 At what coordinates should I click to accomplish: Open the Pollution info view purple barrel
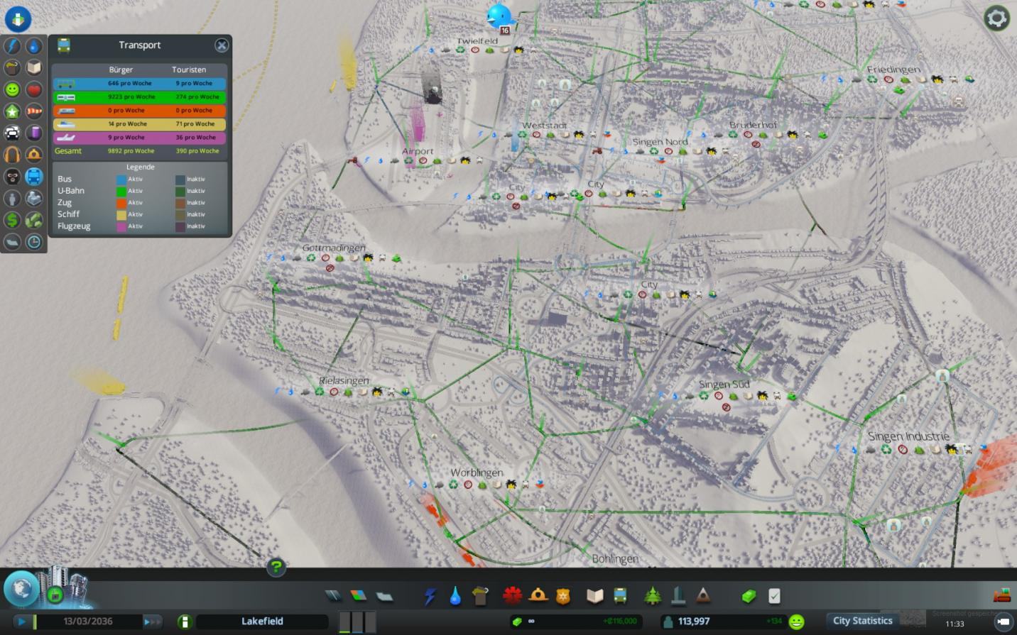(34, 133)
